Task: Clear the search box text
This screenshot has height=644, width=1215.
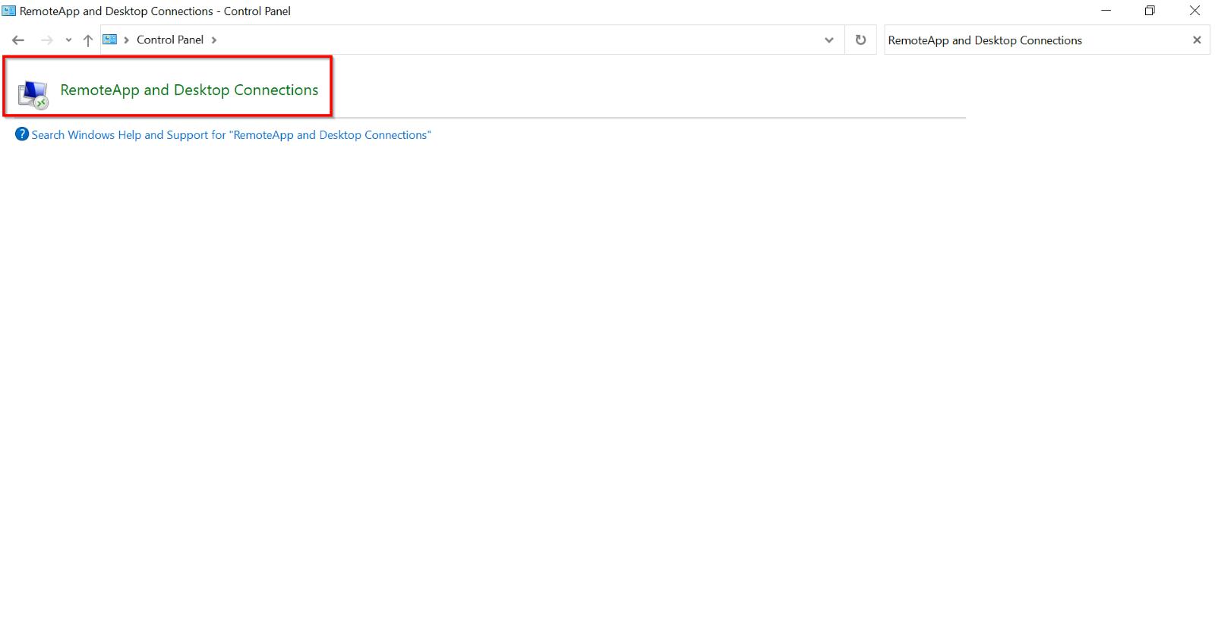Action: [1197, 40]
